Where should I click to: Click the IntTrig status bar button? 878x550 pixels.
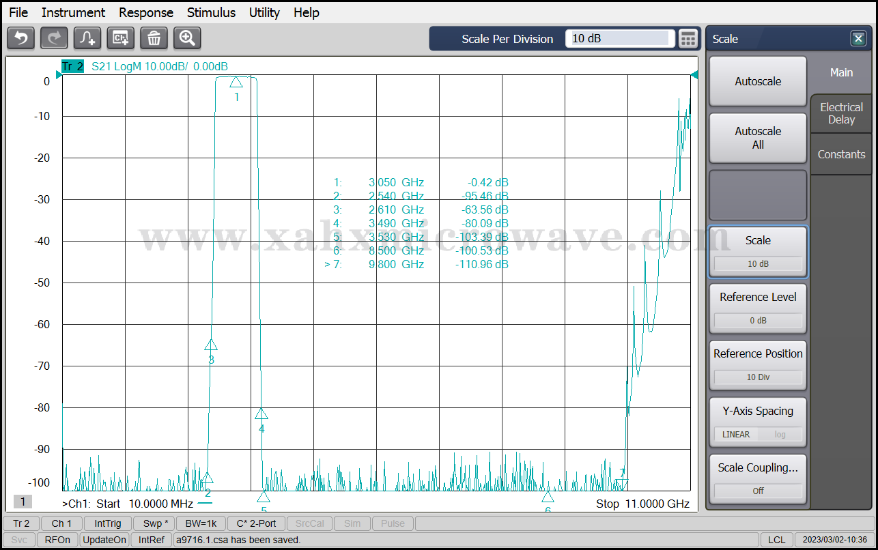pos(108,523)
